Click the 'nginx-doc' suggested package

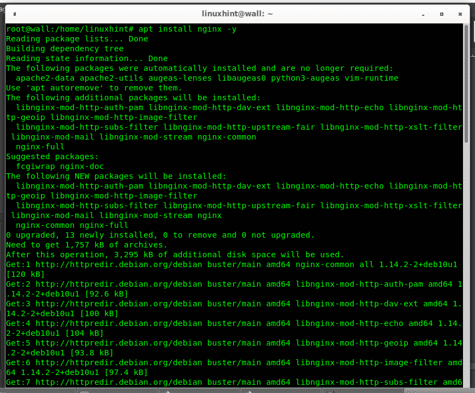coord(82,167)
